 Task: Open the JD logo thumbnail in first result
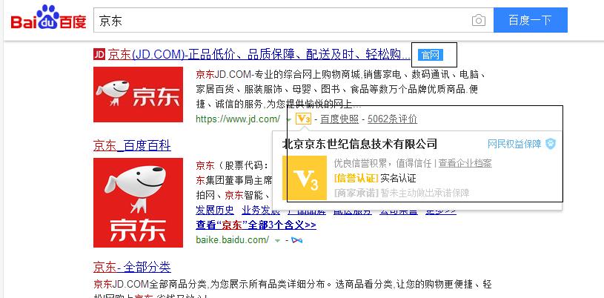point(138,94)
